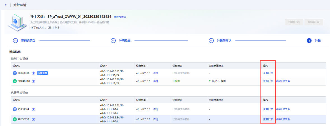Open the 升级包详情 link
Screen dimensions: 330x126
pos(120,17)
